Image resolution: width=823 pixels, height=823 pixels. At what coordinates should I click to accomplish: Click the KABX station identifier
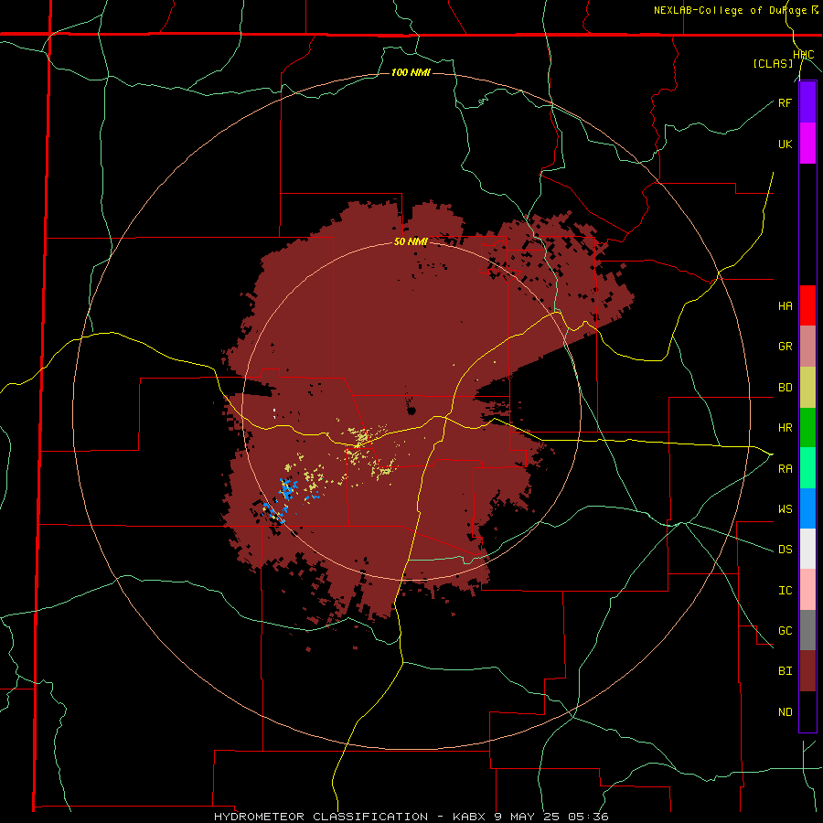pos(469,817)
